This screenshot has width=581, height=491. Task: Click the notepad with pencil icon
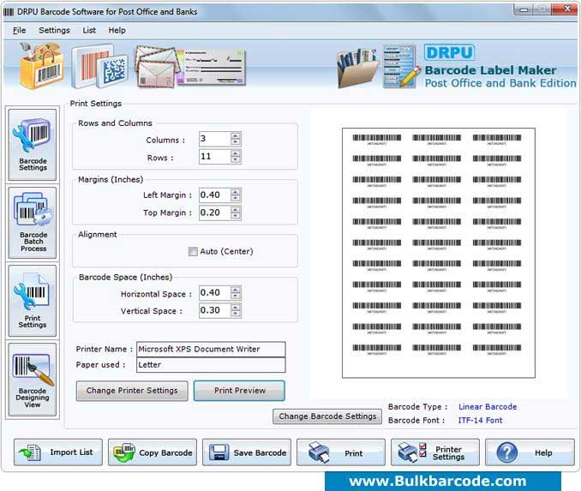pos(401,67)
